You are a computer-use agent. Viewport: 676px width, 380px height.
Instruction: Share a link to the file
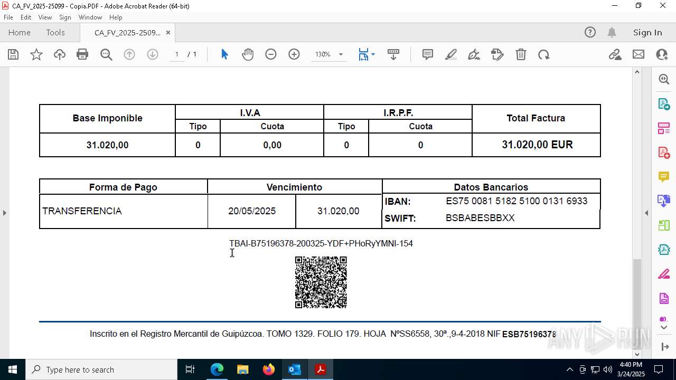point(615,54)
